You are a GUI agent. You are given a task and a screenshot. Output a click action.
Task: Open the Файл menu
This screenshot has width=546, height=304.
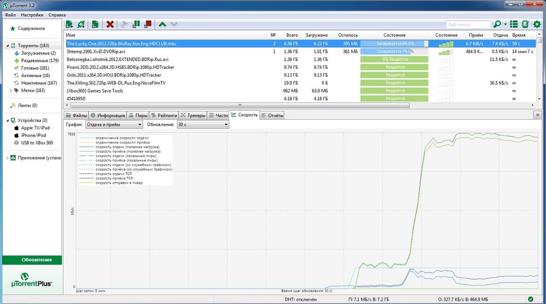10,15
